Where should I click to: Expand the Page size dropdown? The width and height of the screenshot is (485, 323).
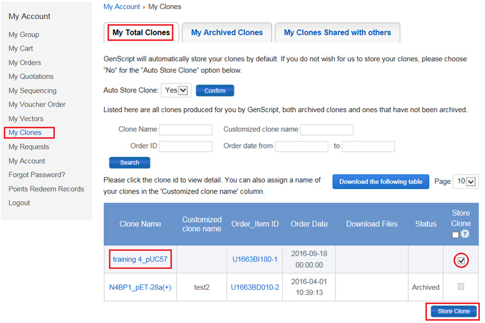click(465, 182)
